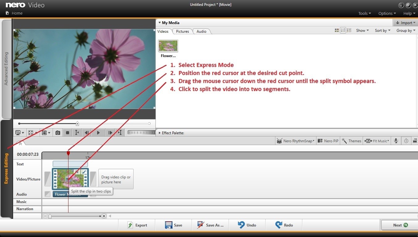Open the Import dropdown
Image resolution: width=418 pixels, height=237 pixels.
pyautogui.click(x=405, y=23)
